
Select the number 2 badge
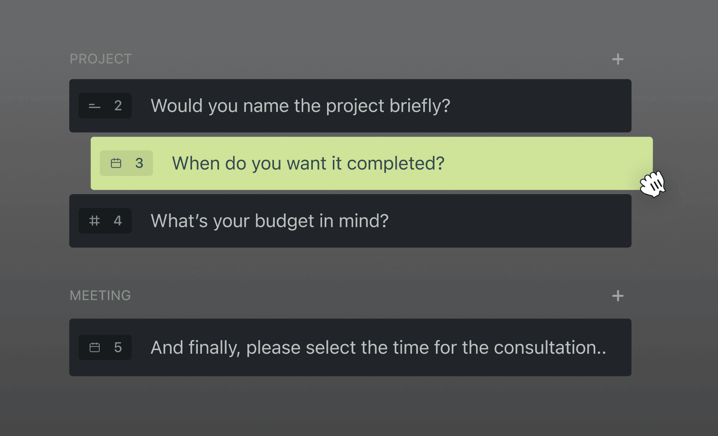[x=118, y=106]
